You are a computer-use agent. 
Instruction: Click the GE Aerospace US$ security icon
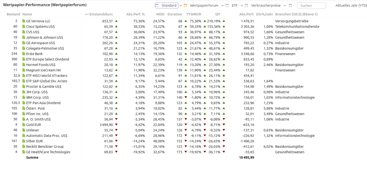(23, 43)
